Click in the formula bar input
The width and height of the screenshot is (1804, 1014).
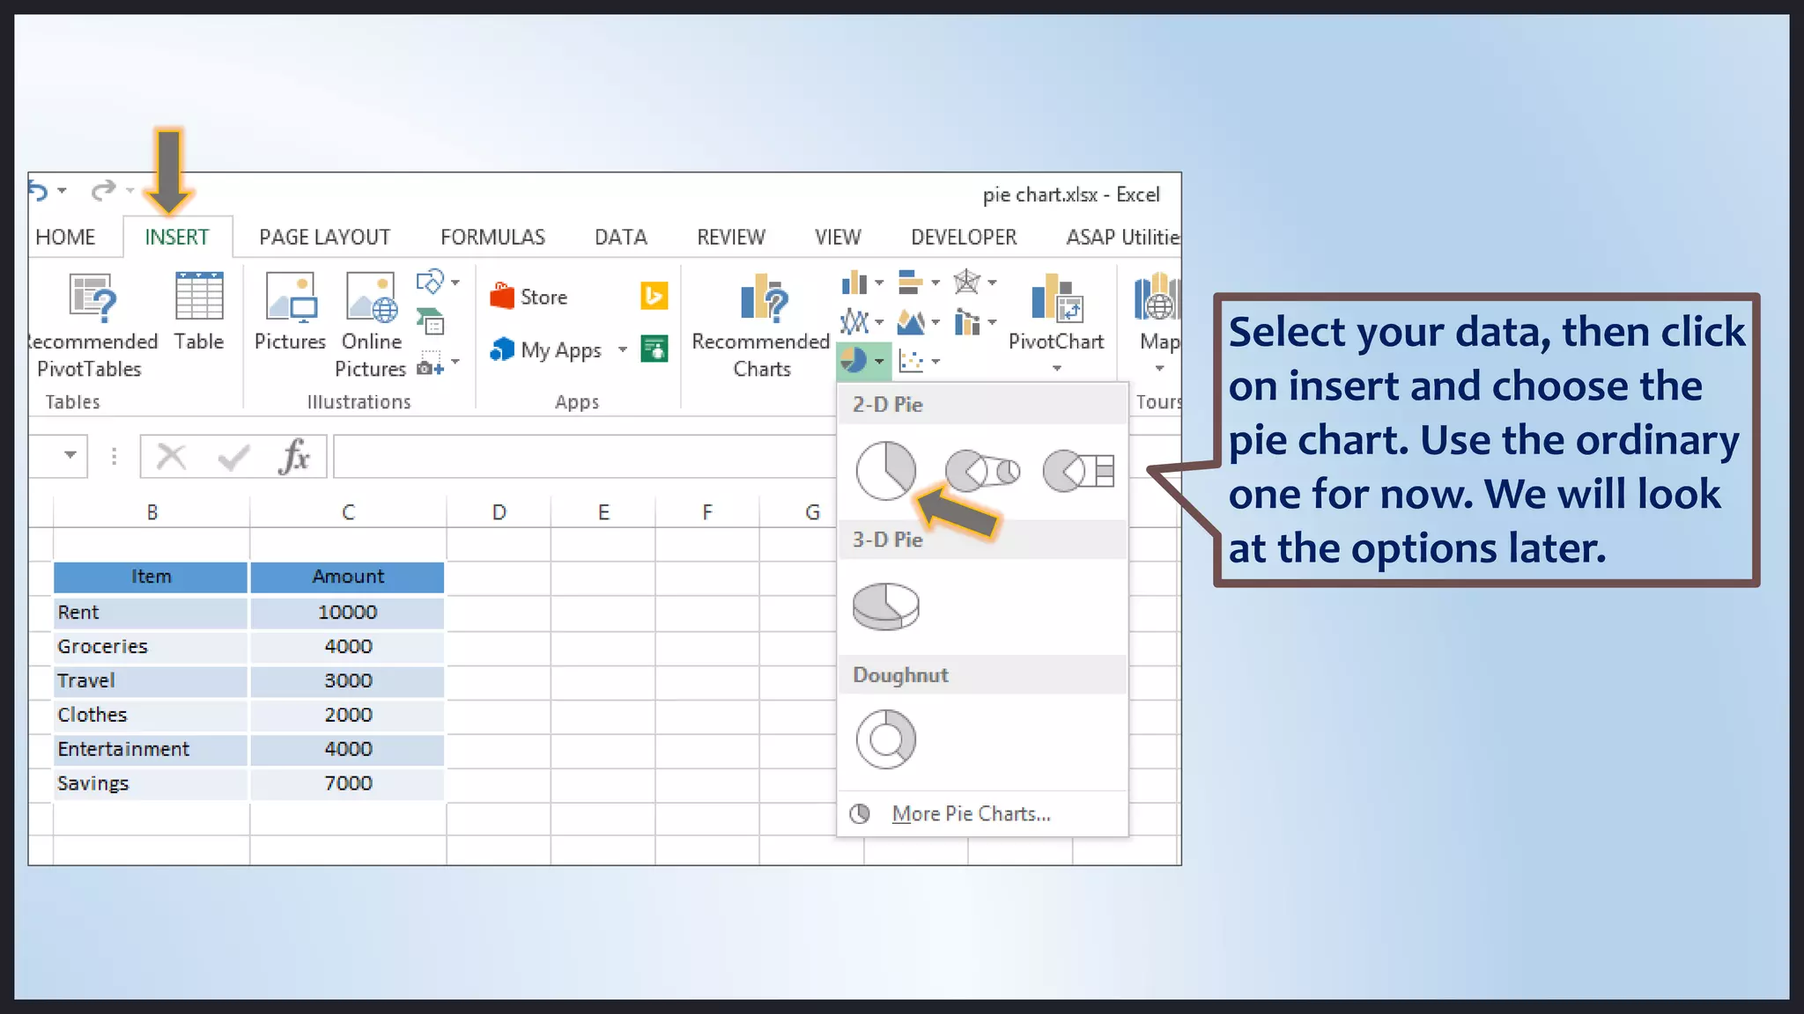[584, 457]
